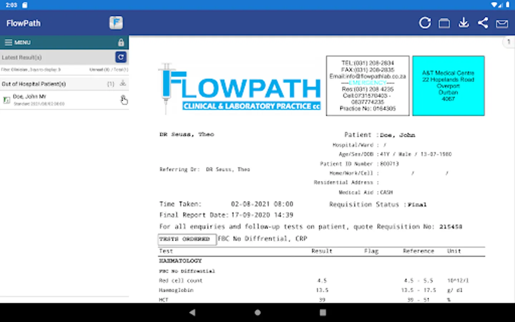
Task: Click the Referring Dr: DR Seuss, Theo line
Action: coord(205,170)
